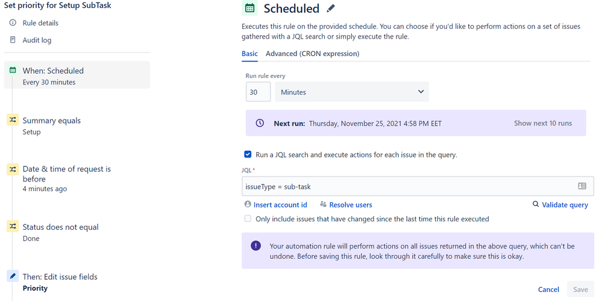Click the Audit log document icon
602x301 pixels.
pos(13,40)
